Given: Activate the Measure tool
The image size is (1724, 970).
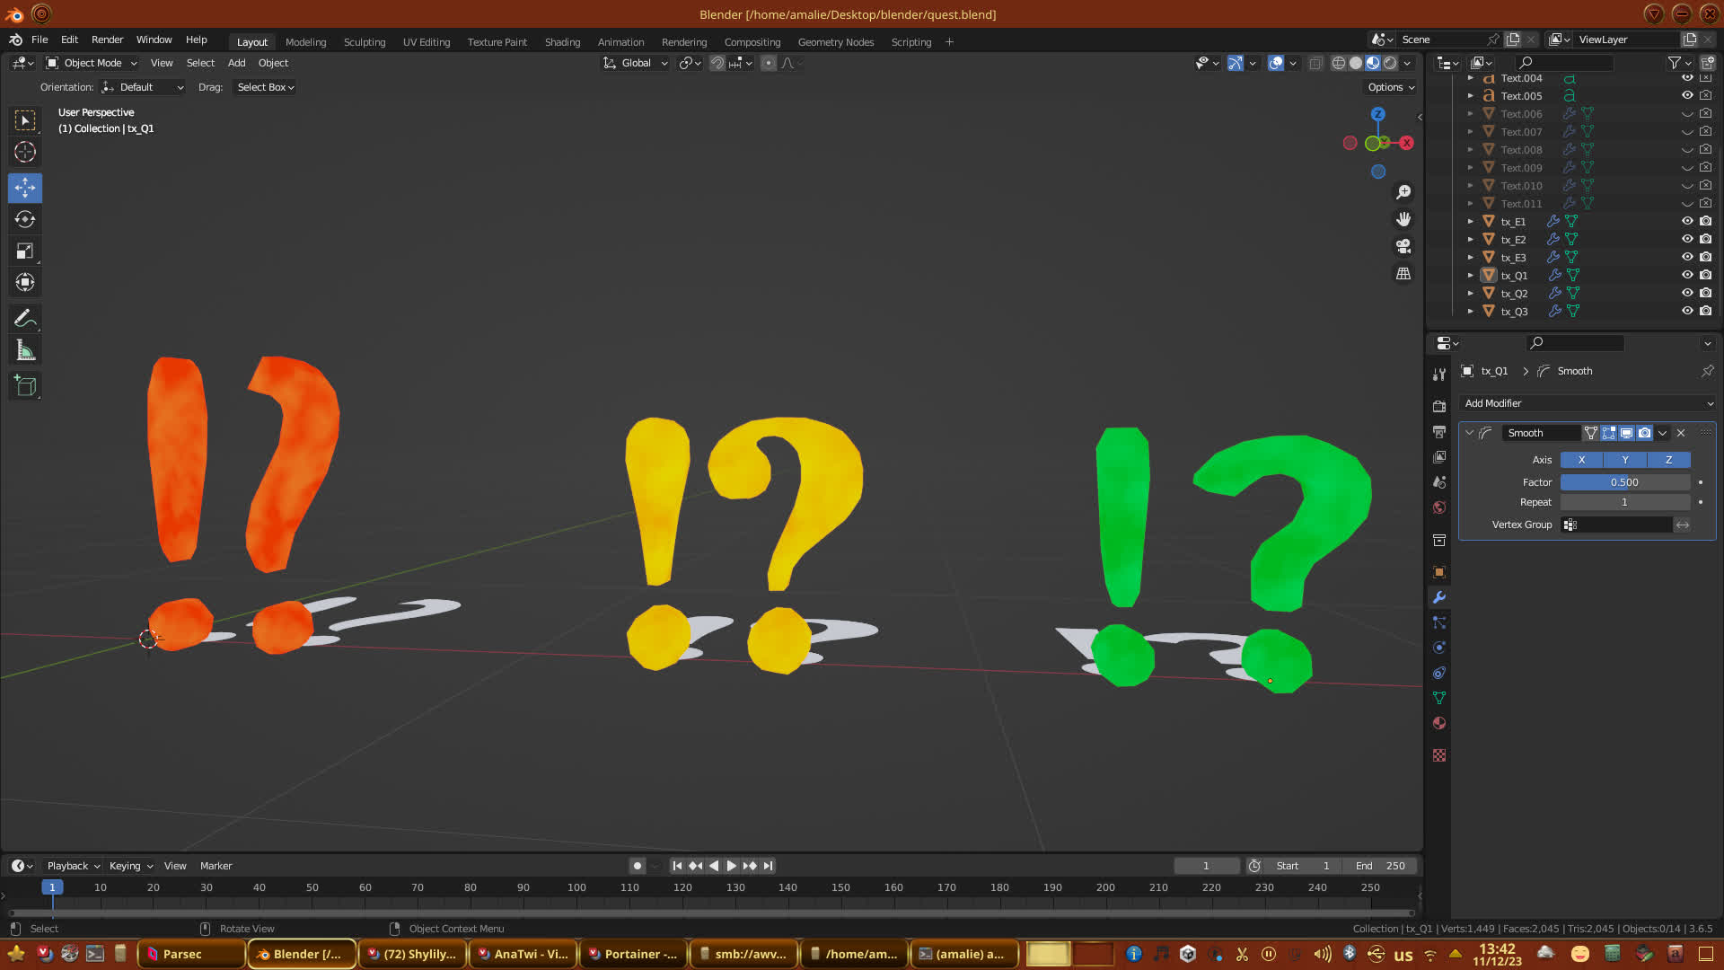Looking at the screenshot, I should (x=25, y=351).
